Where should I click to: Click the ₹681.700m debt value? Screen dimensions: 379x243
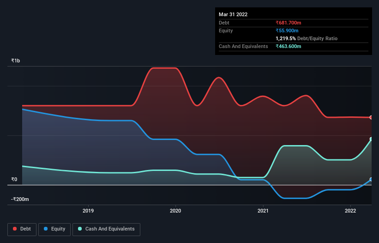(x=289, y=23)
